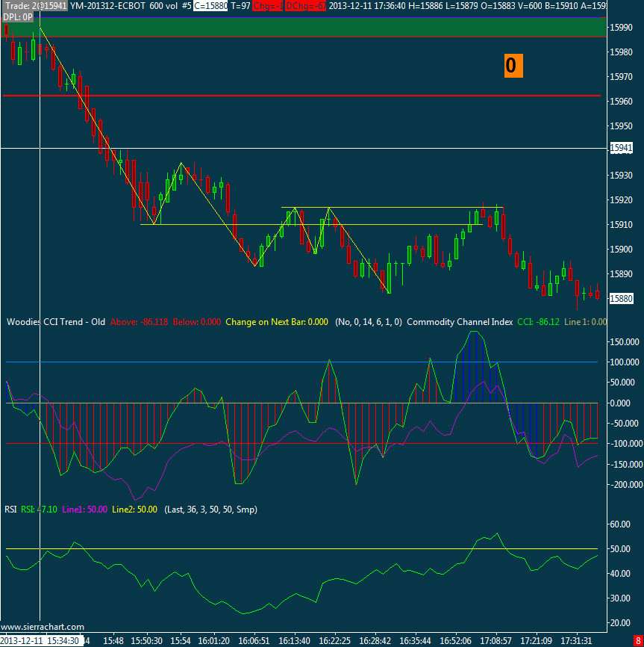Screen dimensions: 644x647
Task: Click the 17:08:57 time axis label
Action: [495, 641]
